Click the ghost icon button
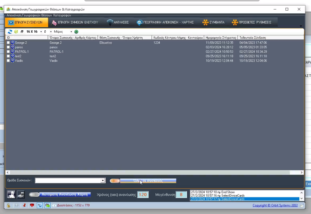The height and width of the screenshot is (214, 311). coord(11,194)
